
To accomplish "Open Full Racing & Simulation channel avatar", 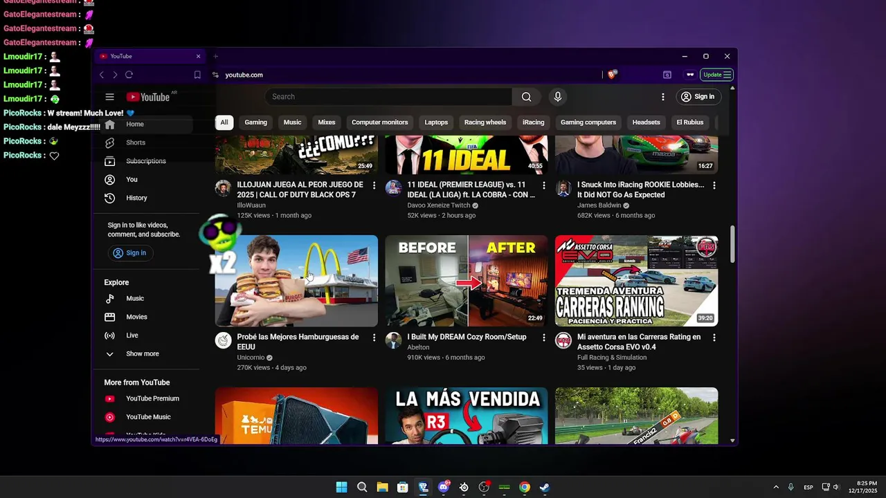I will point(563,340).
